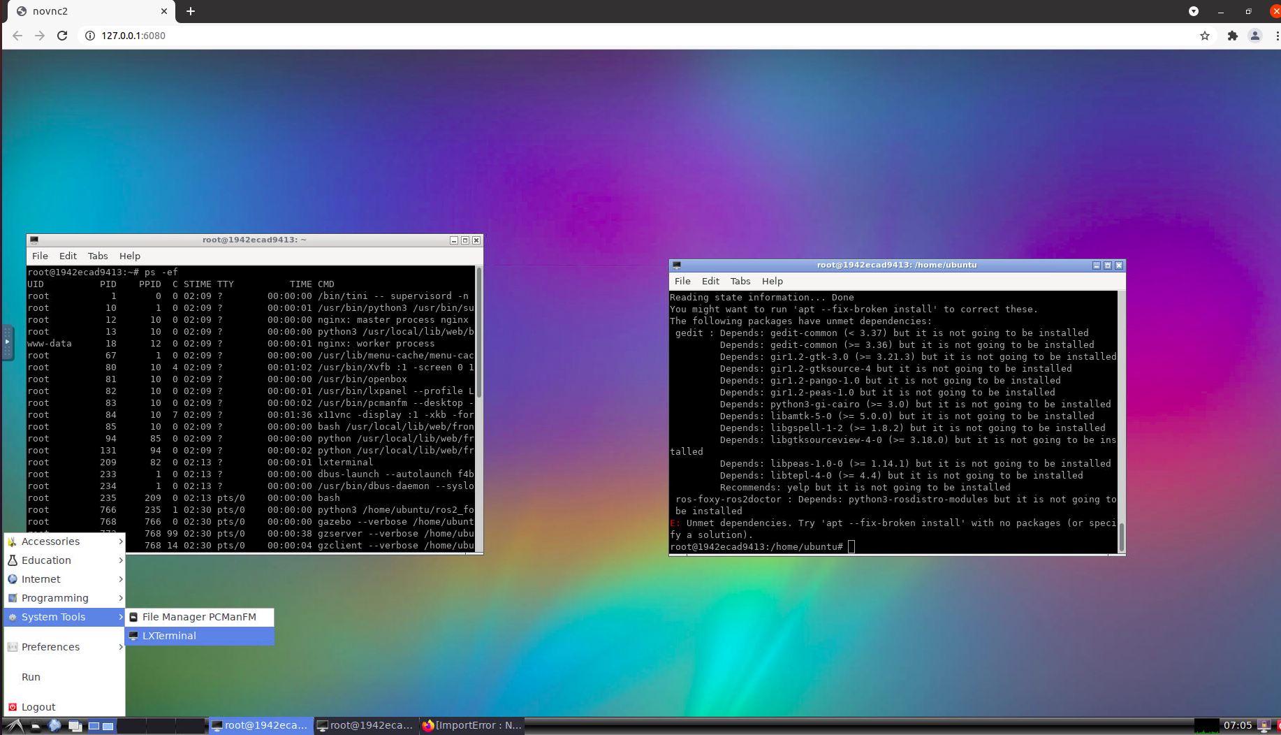Click the CPU usage monitor in the taskbar

[x=1206, y=726]
